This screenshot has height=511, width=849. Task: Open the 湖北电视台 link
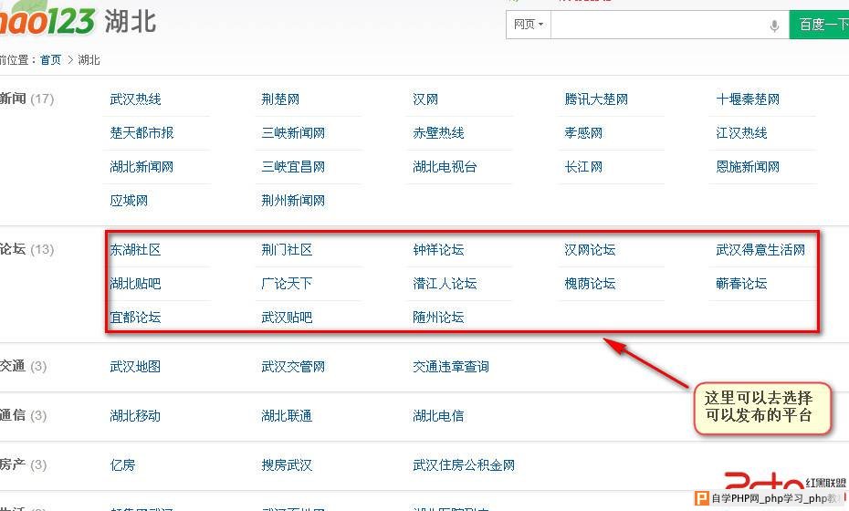click(445, 167)
